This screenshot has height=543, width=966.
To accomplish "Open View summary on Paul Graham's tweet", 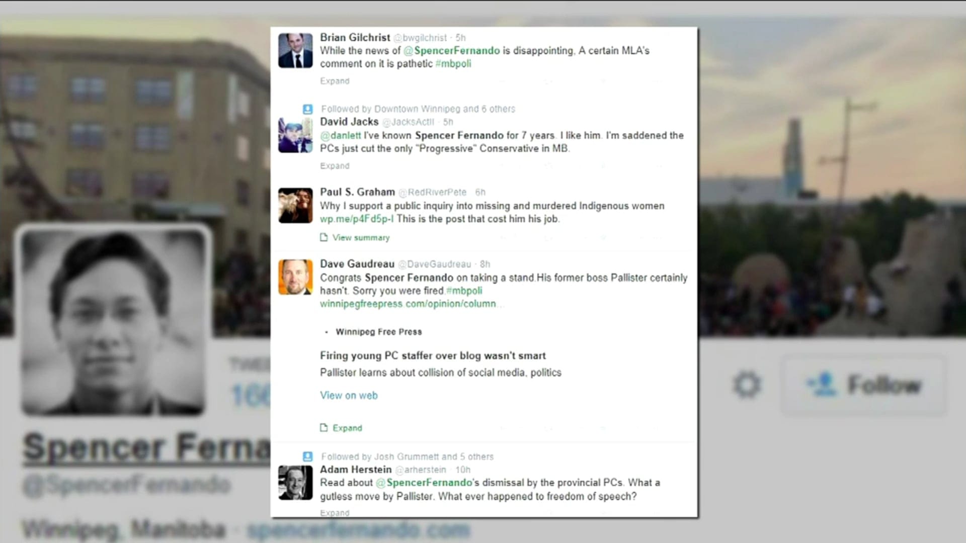I will pos(361,238).
